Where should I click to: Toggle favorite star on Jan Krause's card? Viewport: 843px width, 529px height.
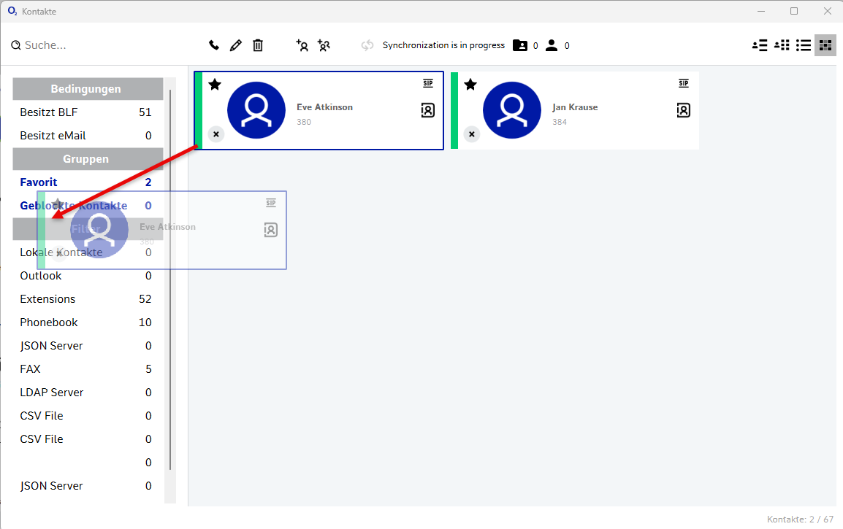470,85
